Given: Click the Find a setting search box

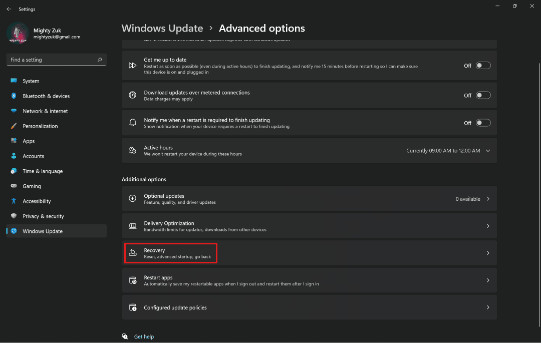Looking at the screenshot, I should [57, 60].
